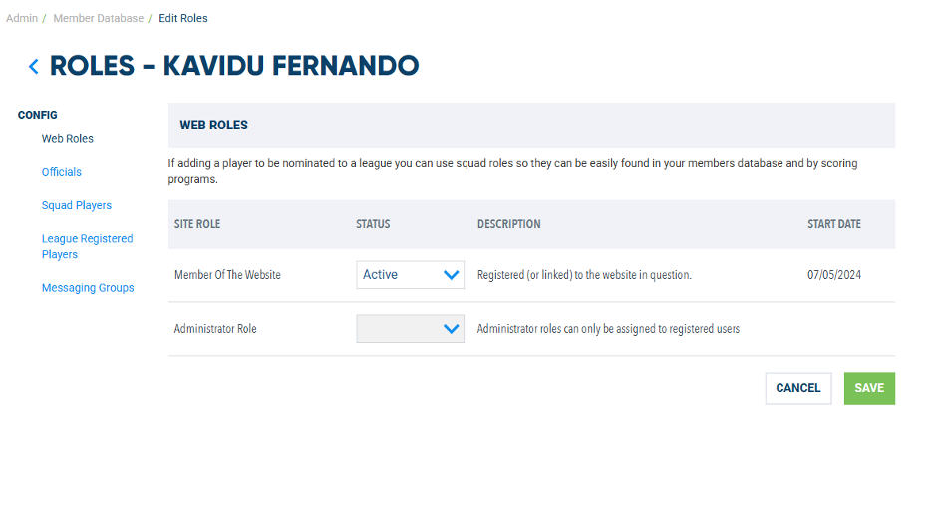This screenshot has width=935, height=508.
Task: Click the Description column header
Action: [509, 224]
